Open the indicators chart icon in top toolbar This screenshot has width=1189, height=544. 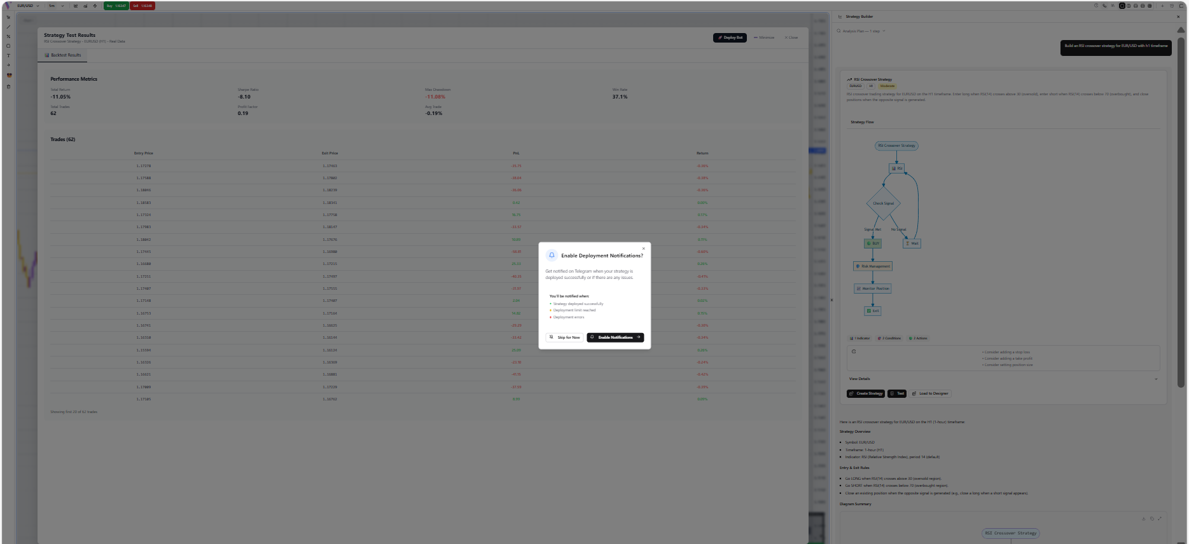click(76, 6)
